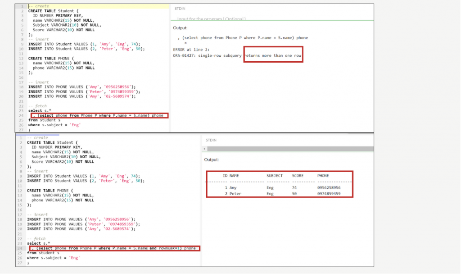Image resolution: width=461 pixels, height=274 pixels.
Task: Click the NAME column header in the result table
Action: [x=234, y=176]
